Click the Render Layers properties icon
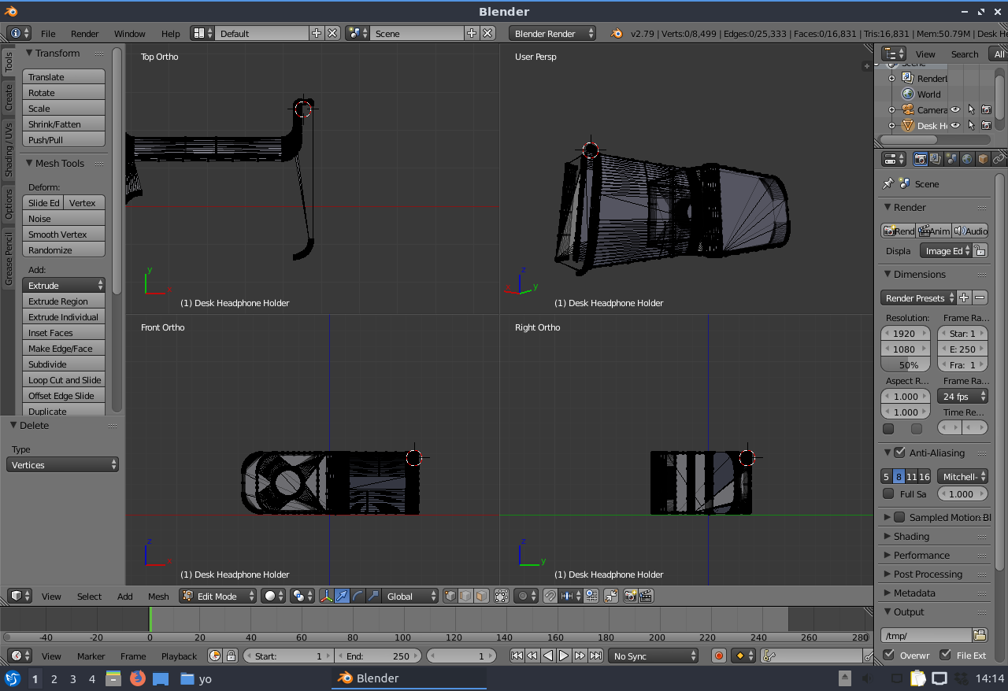Viewport: 1008px width, 691px height. [936, 159]
